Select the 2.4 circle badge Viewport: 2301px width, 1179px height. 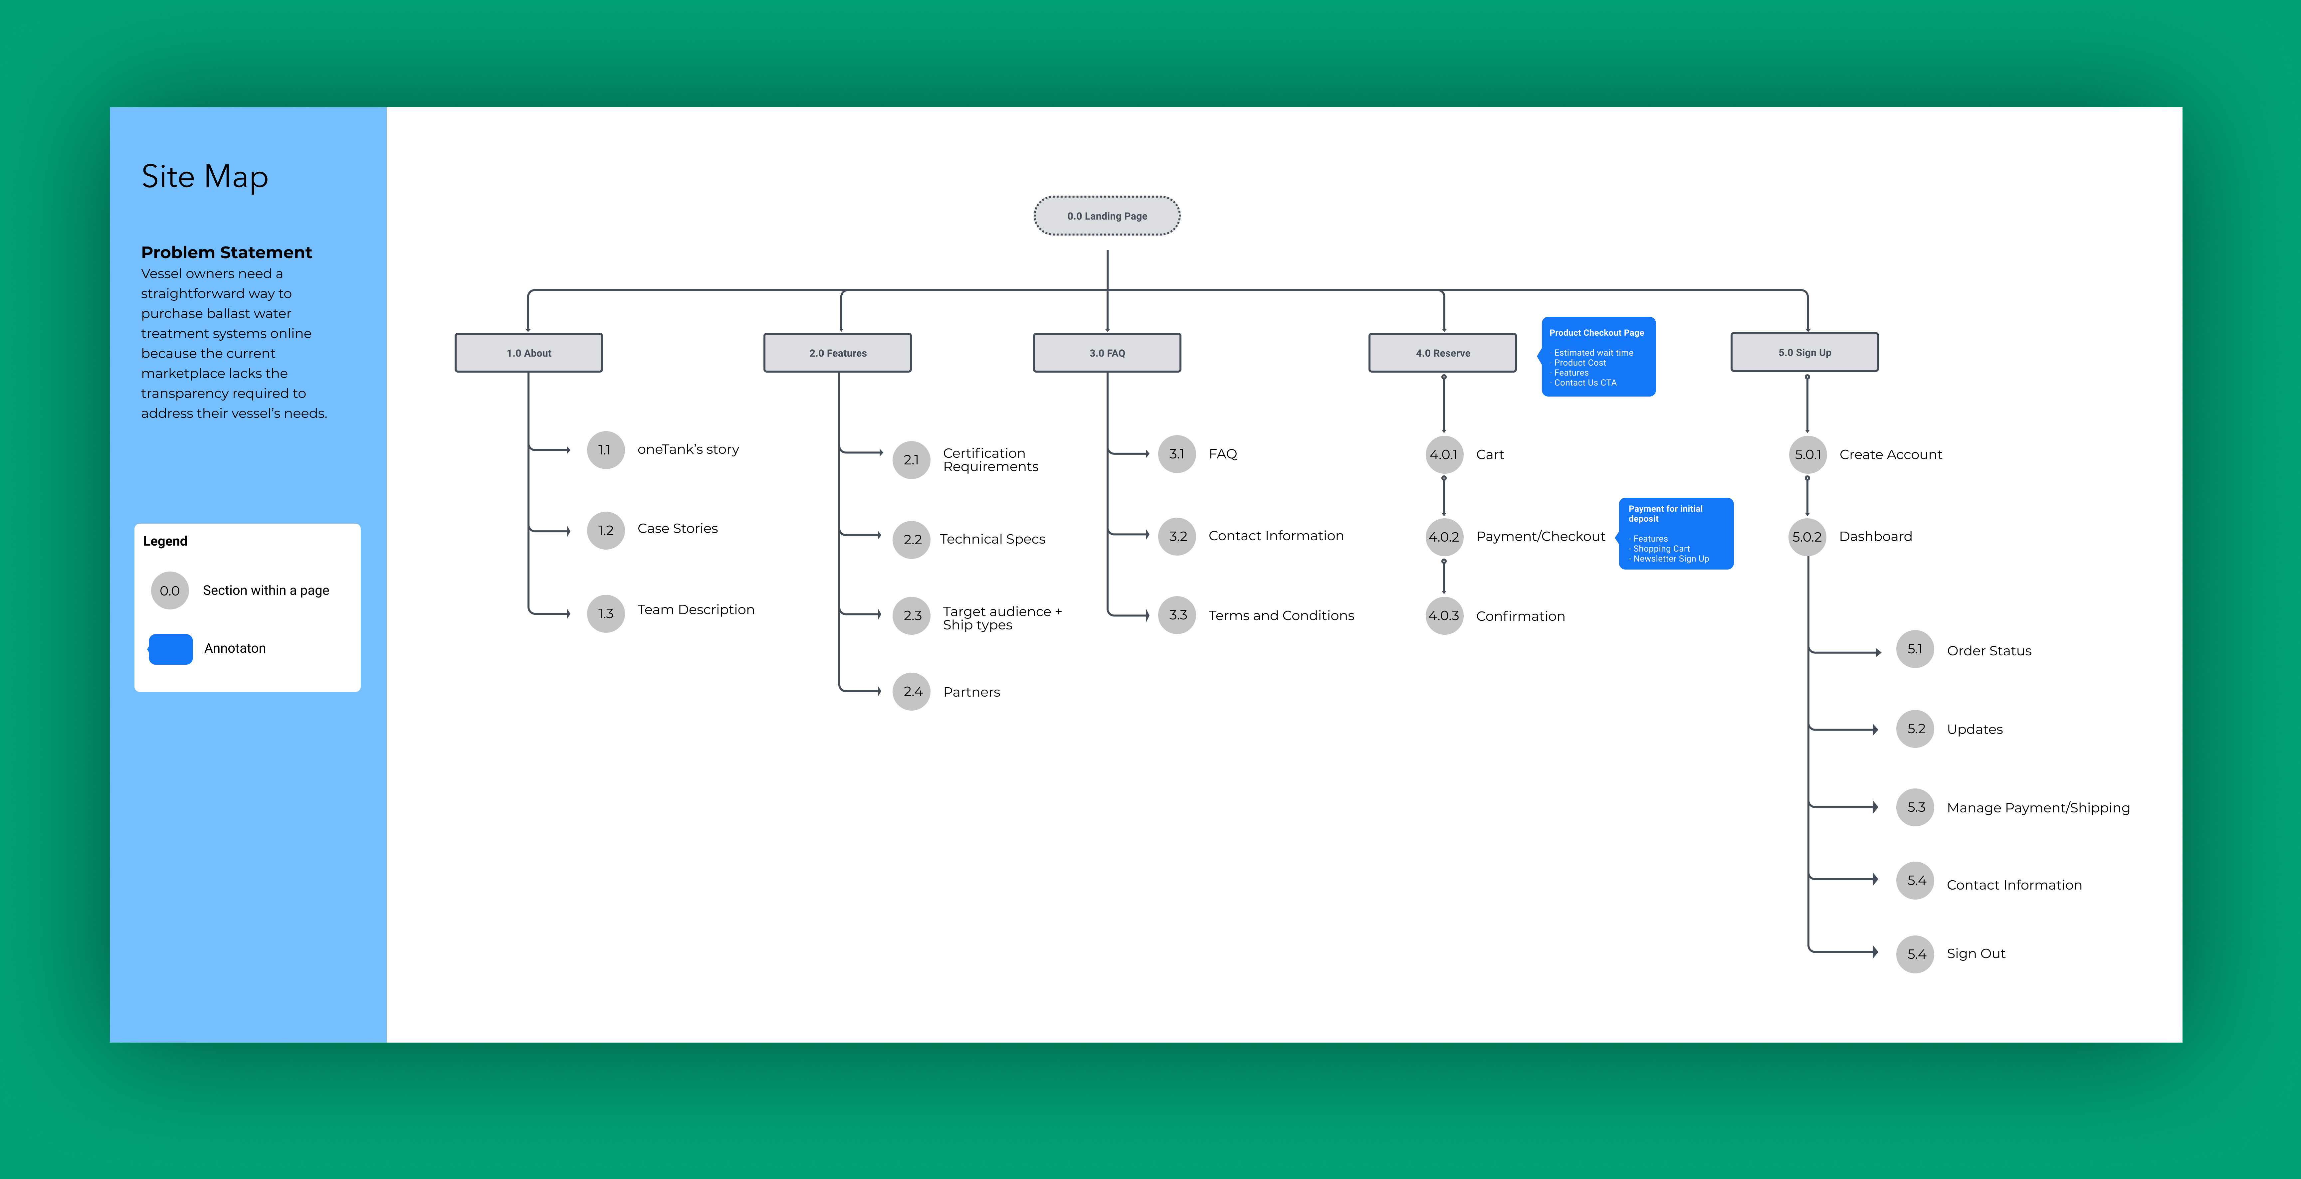click(x=911, y=691)
